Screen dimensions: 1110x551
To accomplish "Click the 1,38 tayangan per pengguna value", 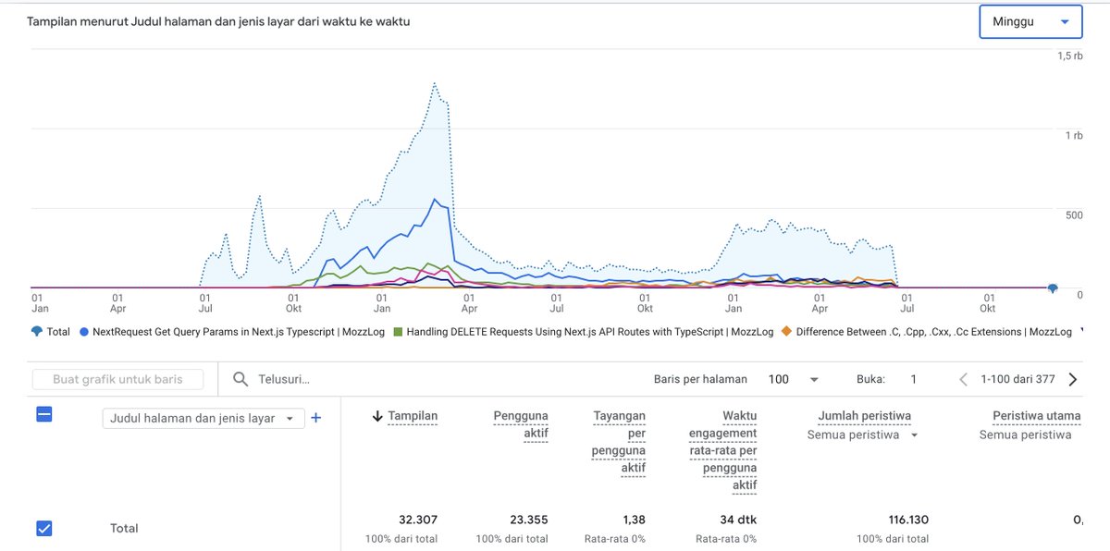I will pyautogui.click(x=633, y=520).
